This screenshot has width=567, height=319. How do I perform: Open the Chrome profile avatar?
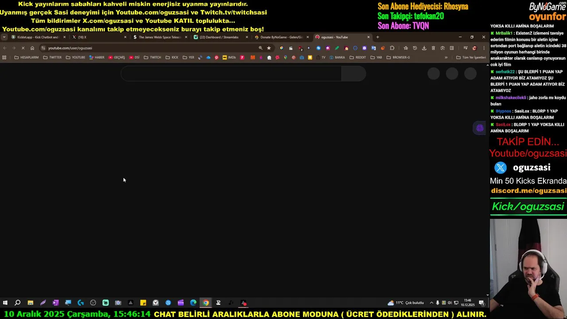click(x=474, y=48)
